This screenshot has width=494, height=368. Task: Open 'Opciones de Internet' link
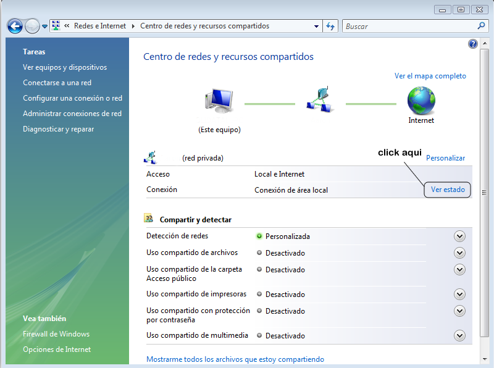coord(57,349)
